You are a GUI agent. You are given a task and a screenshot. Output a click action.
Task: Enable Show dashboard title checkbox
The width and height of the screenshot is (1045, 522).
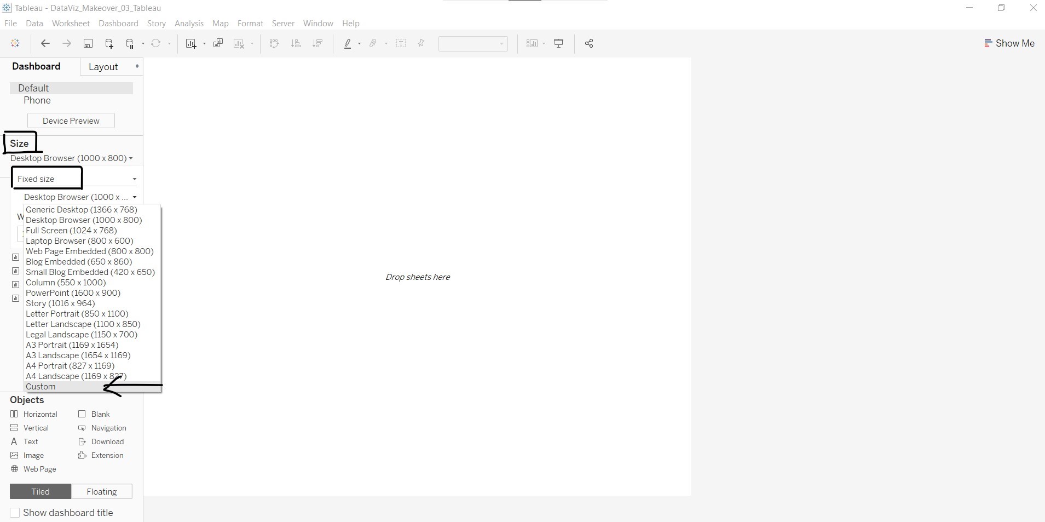(x=15, y=513)
